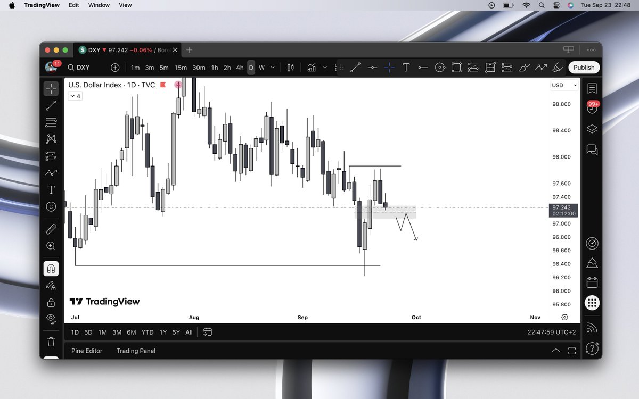Image resolution: width=639 pixels, height=399 pixels.
Task: Toggle stay in drawing mode
Action: (51, 286)
